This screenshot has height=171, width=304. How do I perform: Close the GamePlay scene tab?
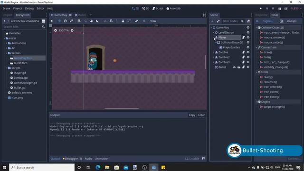70,15
